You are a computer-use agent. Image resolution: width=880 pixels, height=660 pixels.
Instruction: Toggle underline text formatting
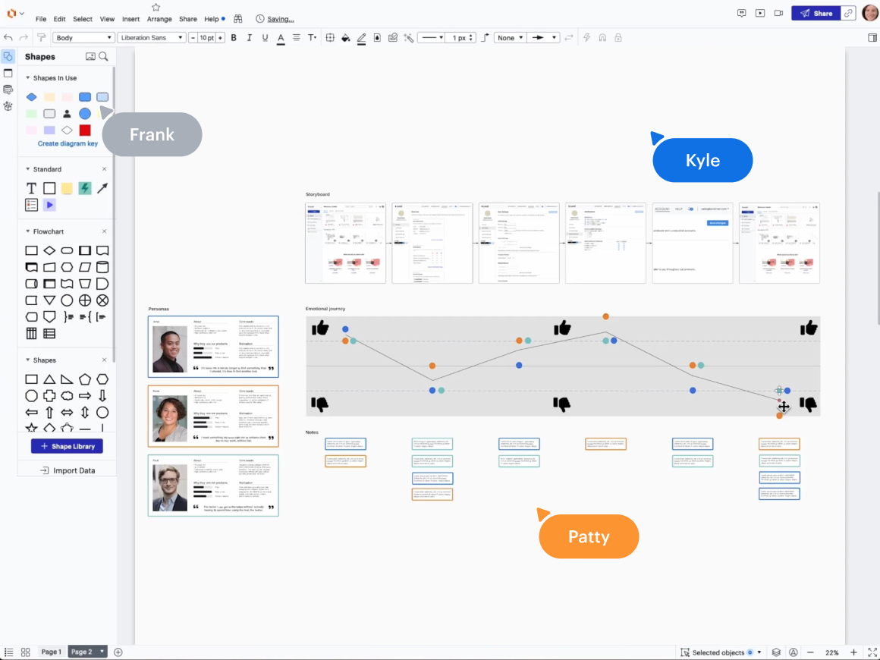[265, 38]
